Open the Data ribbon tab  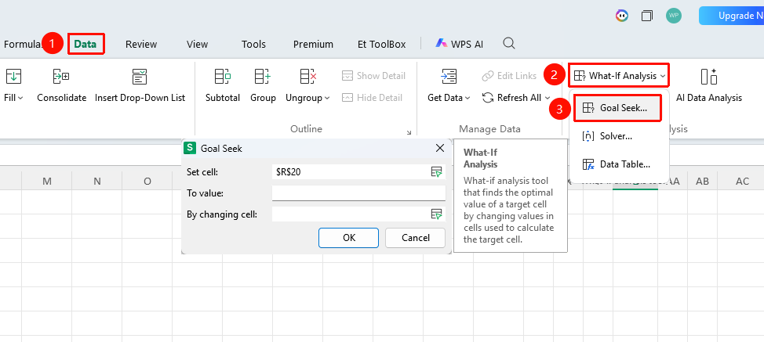(85, 44)
